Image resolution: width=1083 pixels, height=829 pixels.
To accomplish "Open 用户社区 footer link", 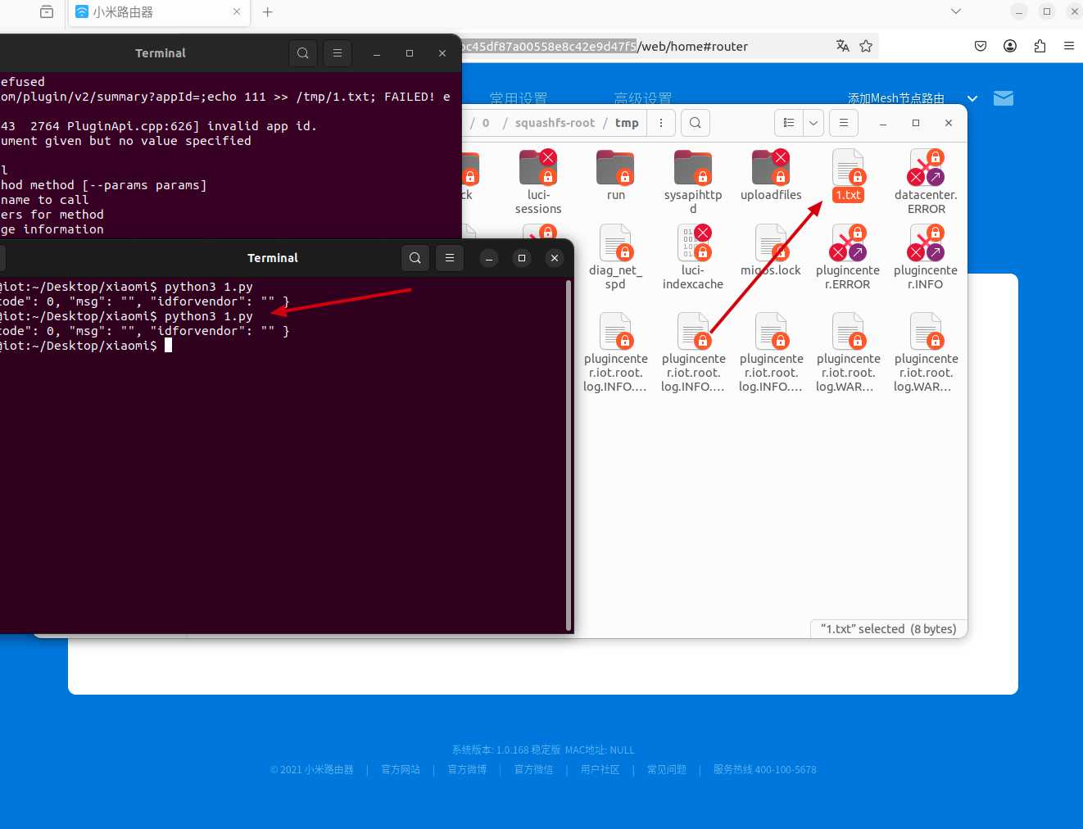I will coord(600,770).
